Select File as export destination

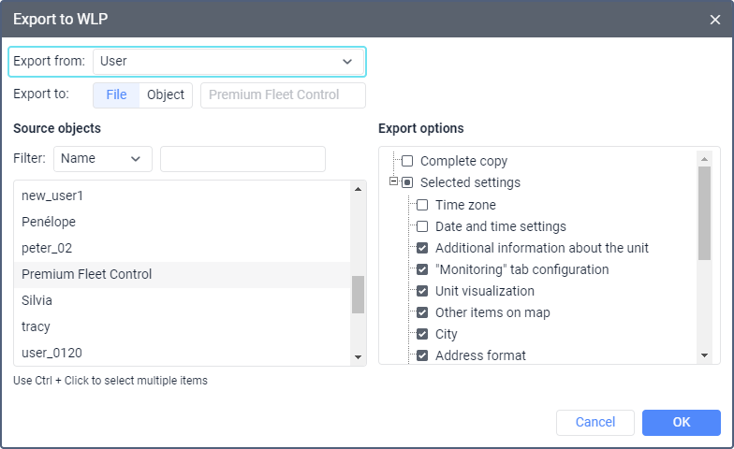click(116, 95)
